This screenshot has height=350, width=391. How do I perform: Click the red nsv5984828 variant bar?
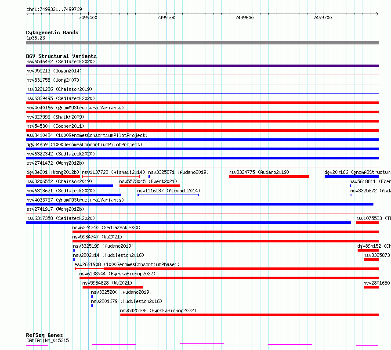click(113, 287)
